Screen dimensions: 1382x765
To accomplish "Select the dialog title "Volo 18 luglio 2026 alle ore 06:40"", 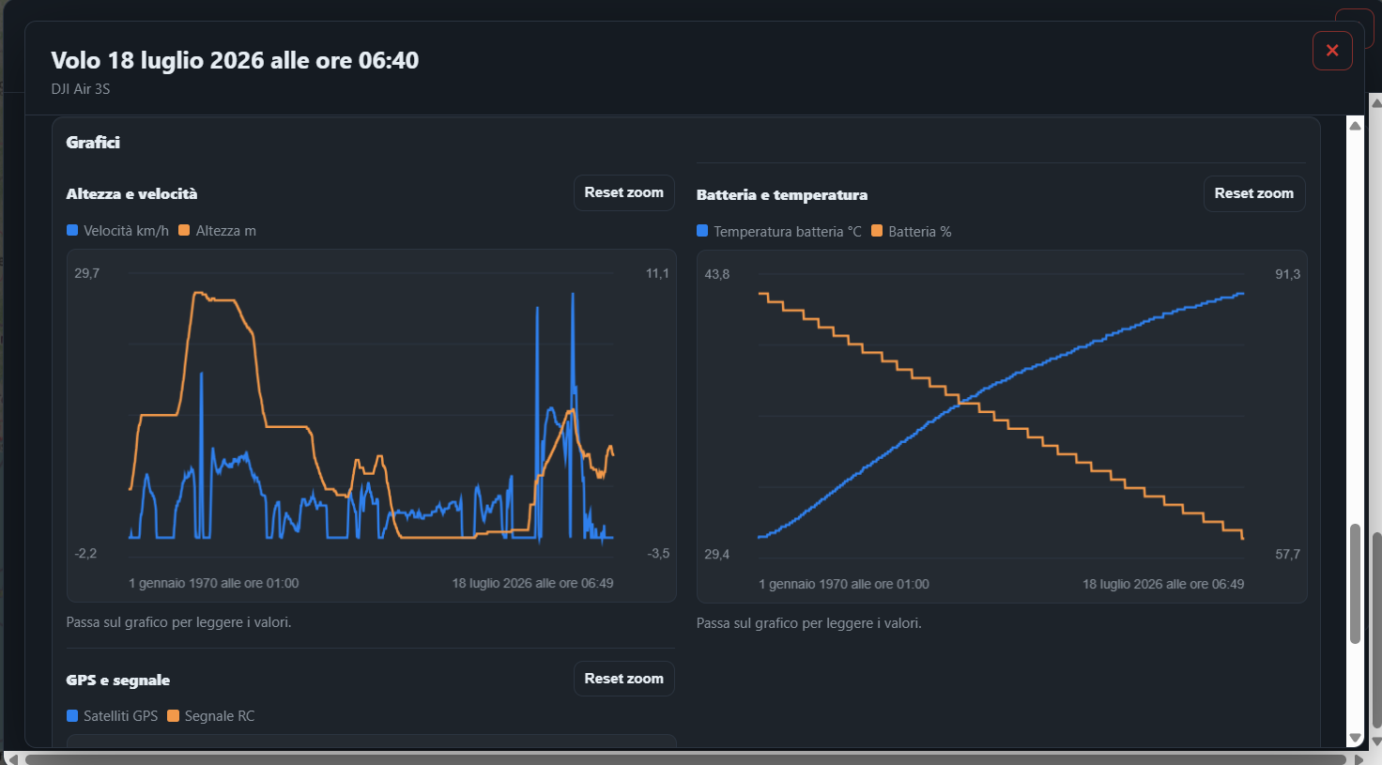I will tap(235, 60).
